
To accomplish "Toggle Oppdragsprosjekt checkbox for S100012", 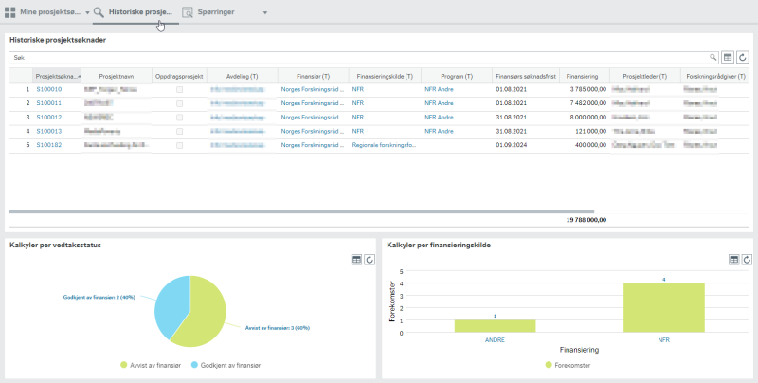I will (179, 118).
